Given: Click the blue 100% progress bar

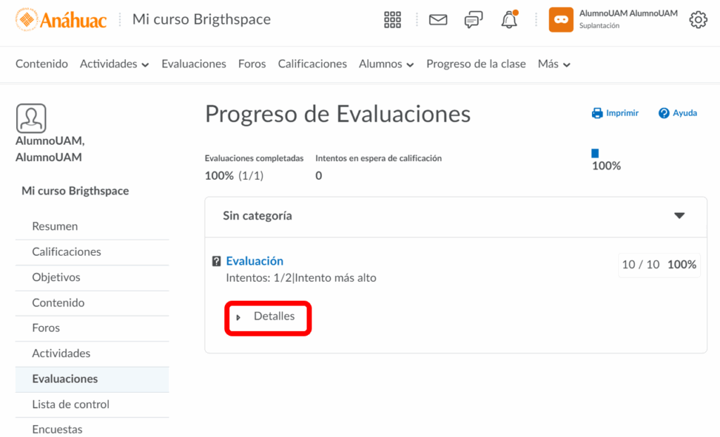Looking at the screenshot, I should point(595,153).
